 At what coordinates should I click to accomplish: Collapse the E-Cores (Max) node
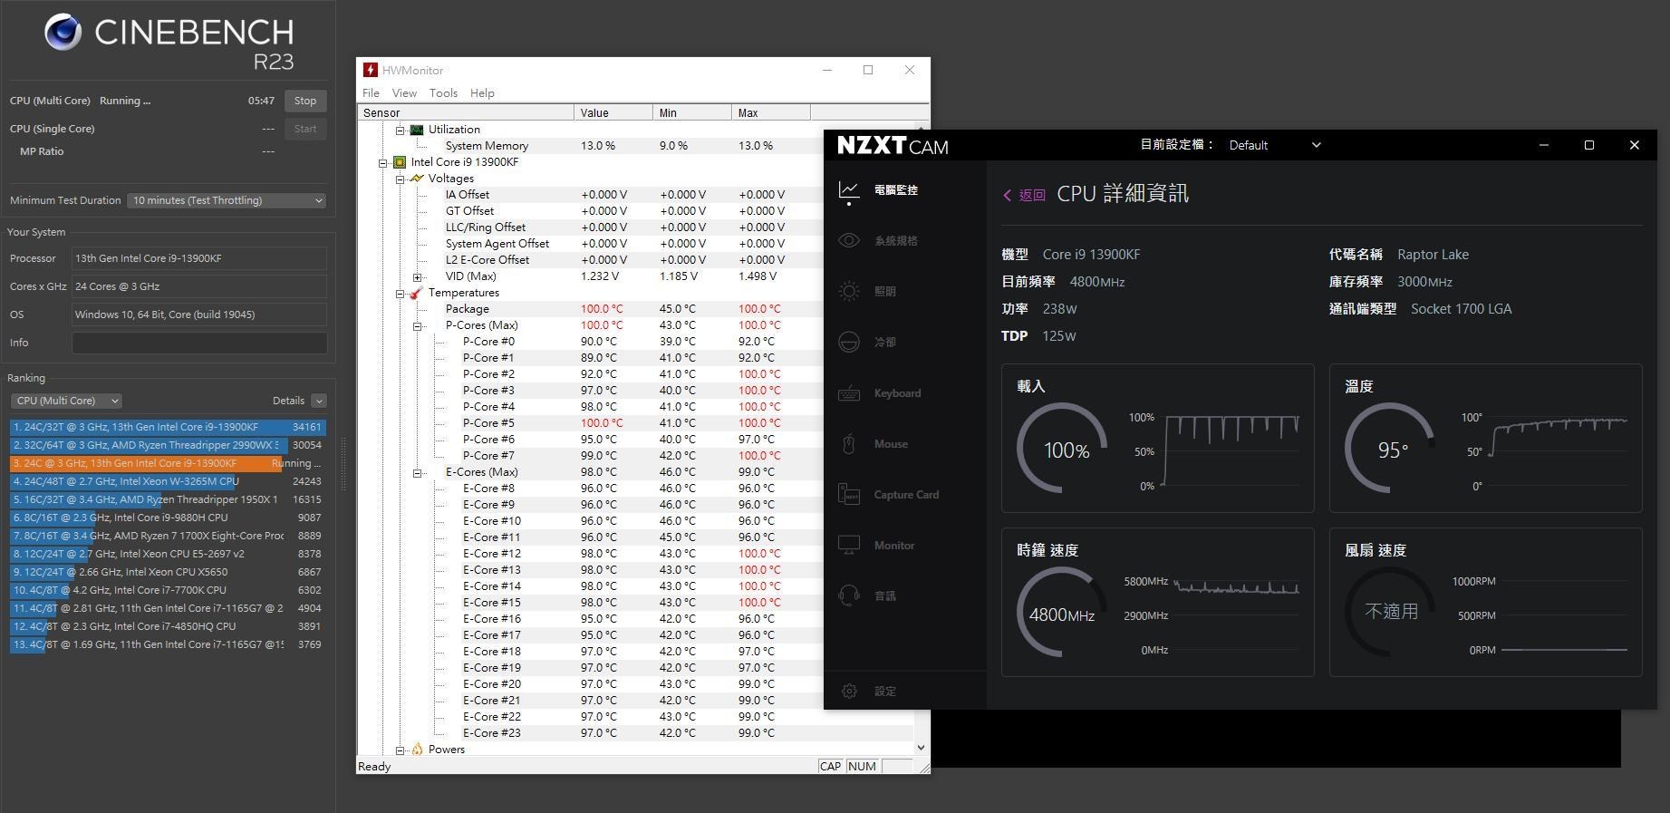417,473
